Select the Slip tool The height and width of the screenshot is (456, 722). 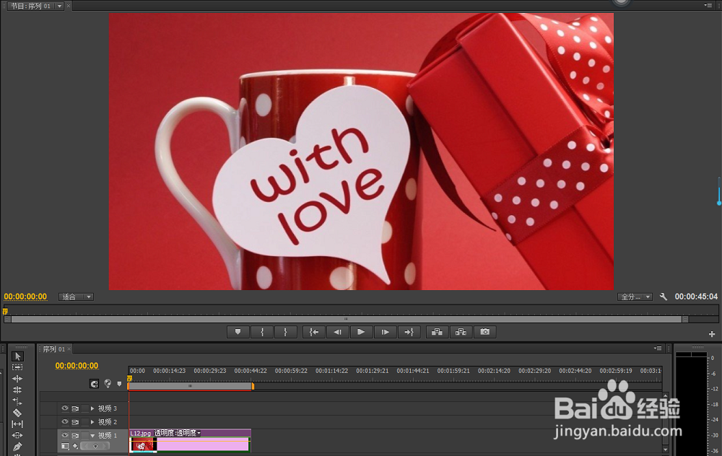[17, 424]
